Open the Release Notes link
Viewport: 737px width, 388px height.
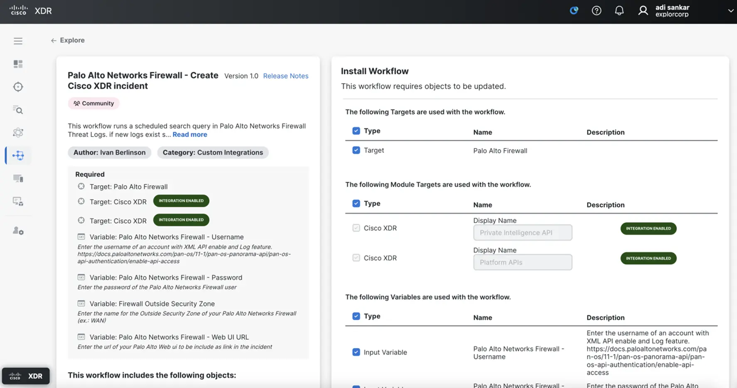[285, 76]
